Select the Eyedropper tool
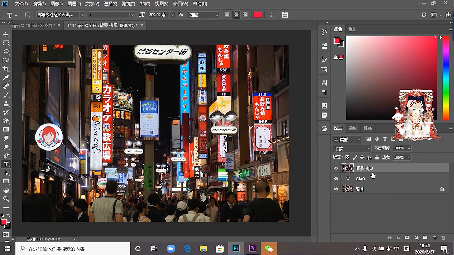454x255 pixels. [x=6, y=78]
